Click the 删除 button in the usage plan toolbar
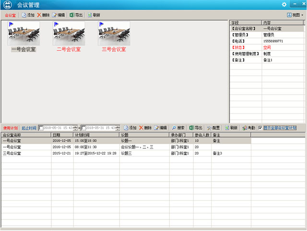This screenshot has width=307, height=231. tap(145, 128)
